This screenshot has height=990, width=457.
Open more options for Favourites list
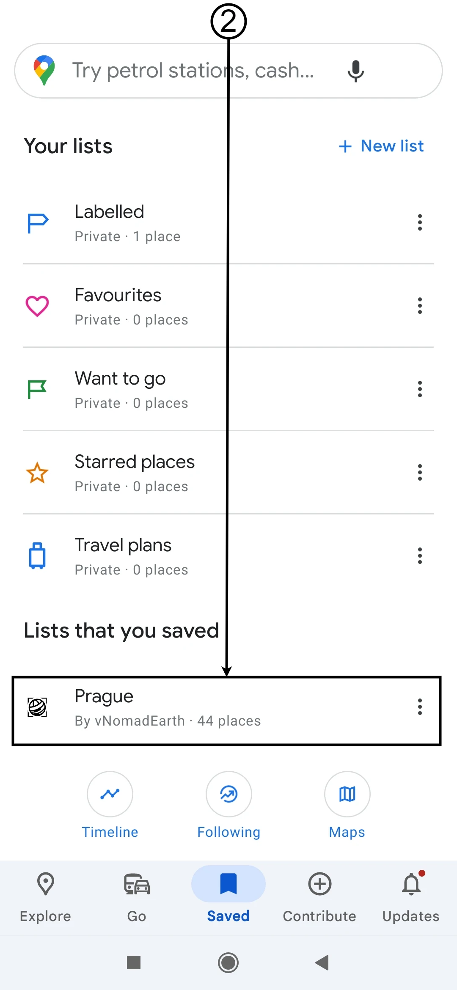(x=420, y=306)
